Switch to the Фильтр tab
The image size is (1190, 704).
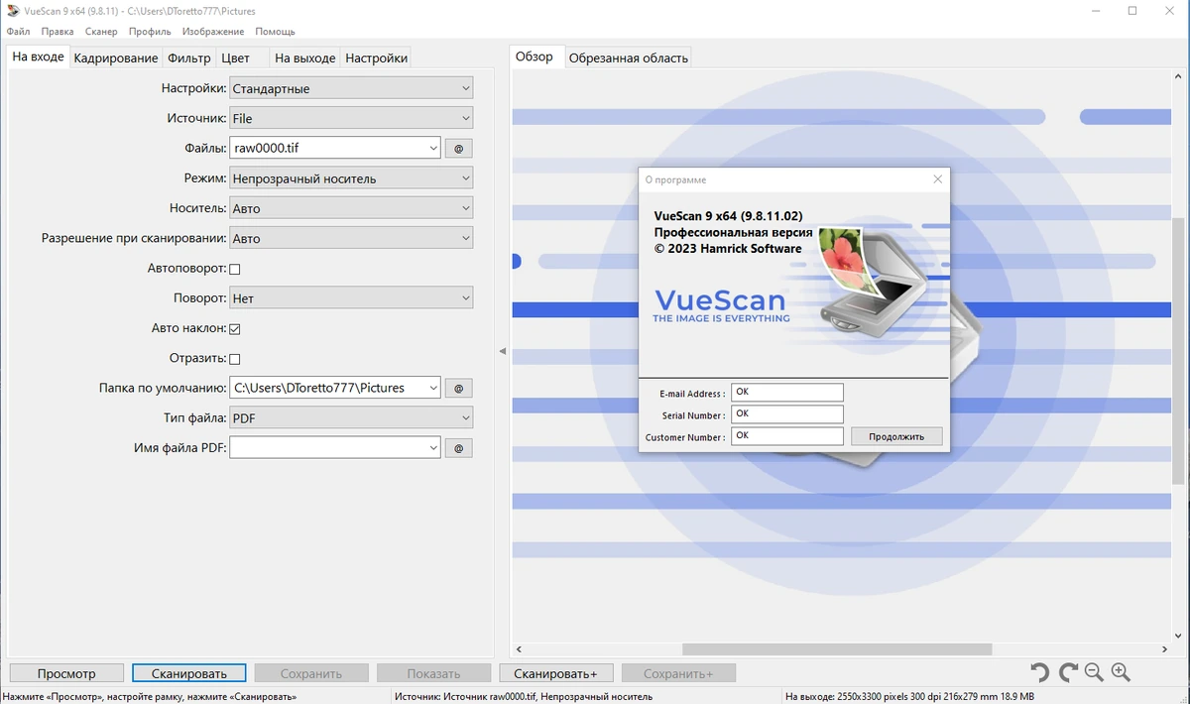coord(189,58)
